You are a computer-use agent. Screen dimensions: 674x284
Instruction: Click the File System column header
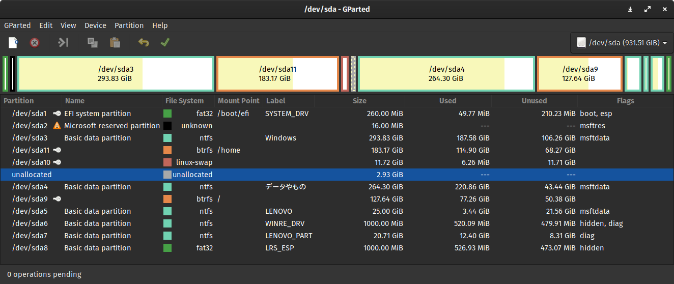[184, 101]
